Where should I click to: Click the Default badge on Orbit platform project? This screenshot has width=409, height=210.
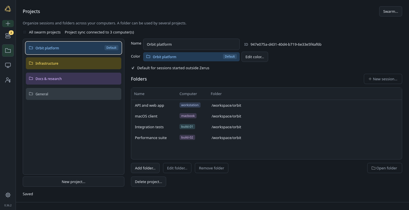coord(111,48)
